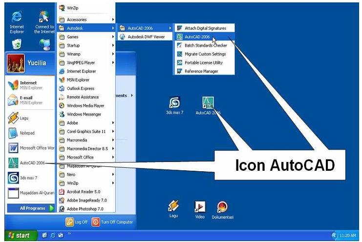Expand the Startup programs folder
Screen dimensions: 362x242
(86, 45)
